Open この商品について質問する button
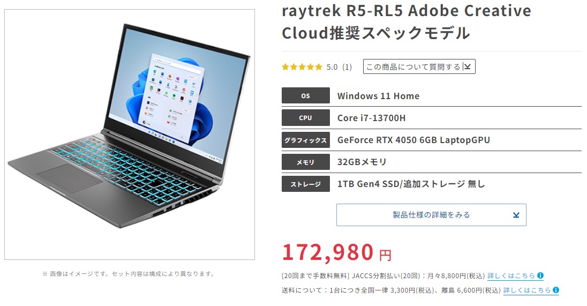 [419, 66]
